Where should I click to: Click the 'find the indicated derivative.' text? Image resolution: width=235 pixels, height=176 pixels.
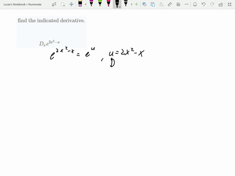51,21
